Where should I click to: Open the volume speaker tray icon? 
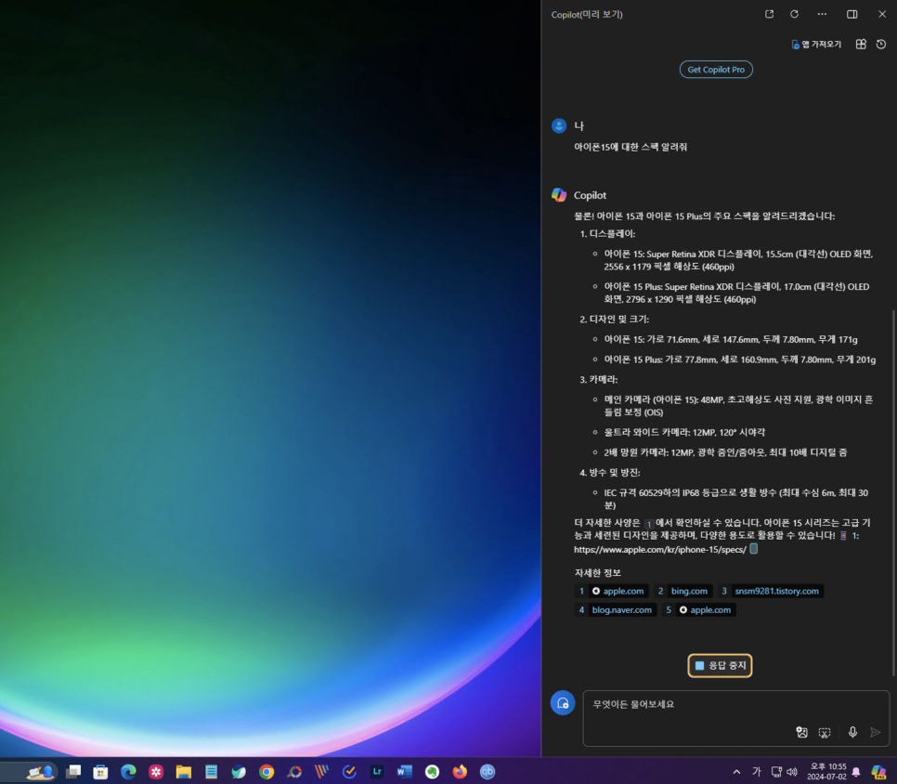tap(792, 771)
